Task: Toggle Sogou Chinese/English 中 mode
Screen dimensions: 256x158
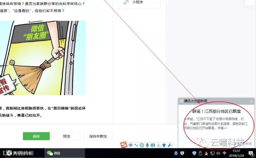Action: pyautogui.click(x=131, y=145)
